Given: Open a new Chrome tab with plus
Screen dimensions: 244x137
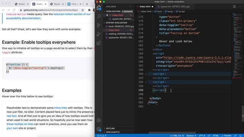Looking at the screenshot, I should (87, 4).
